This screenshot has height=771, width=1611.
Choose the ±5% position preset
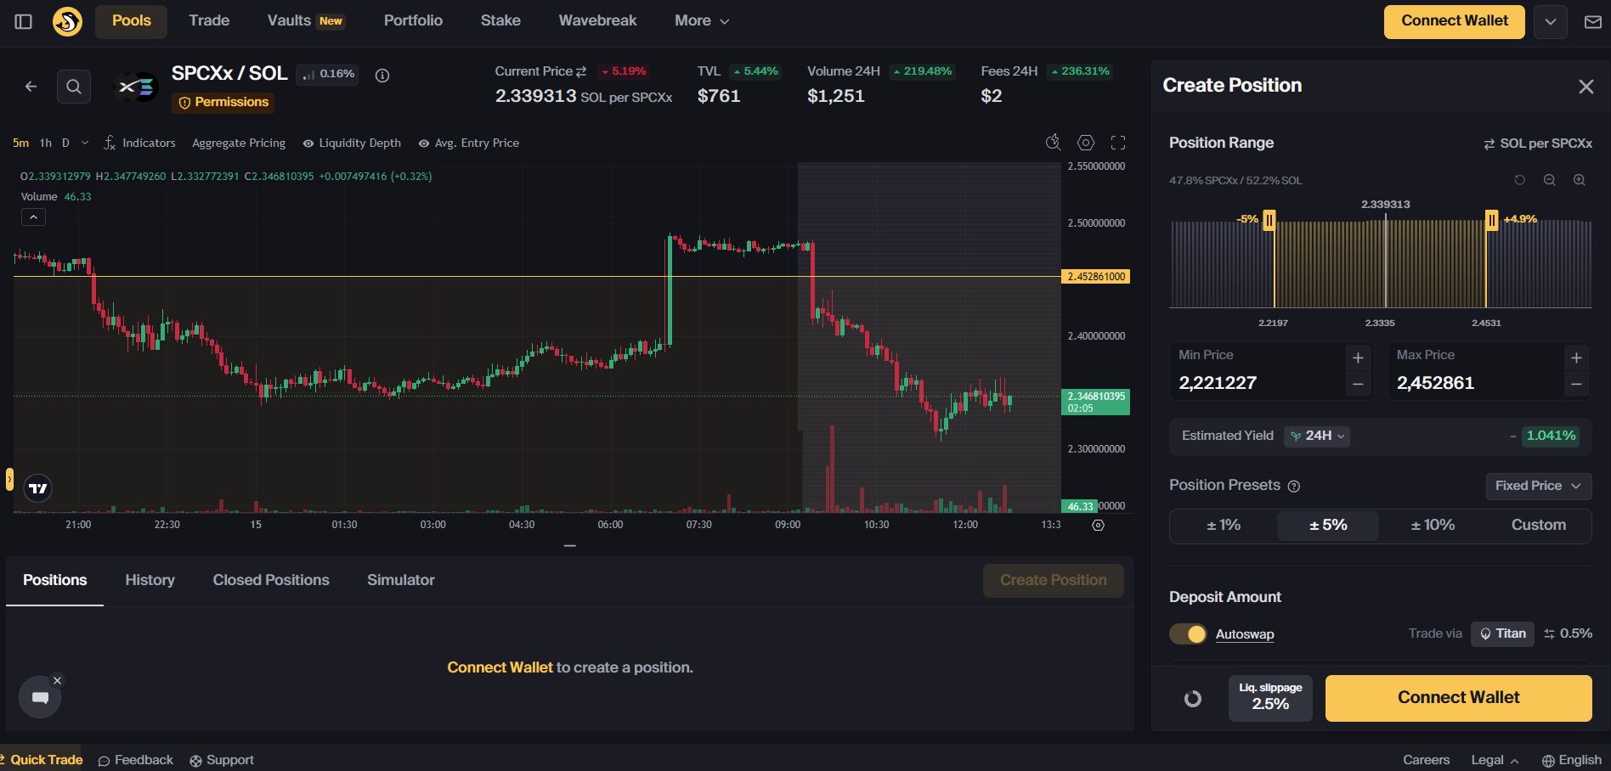click(1328, 526)
